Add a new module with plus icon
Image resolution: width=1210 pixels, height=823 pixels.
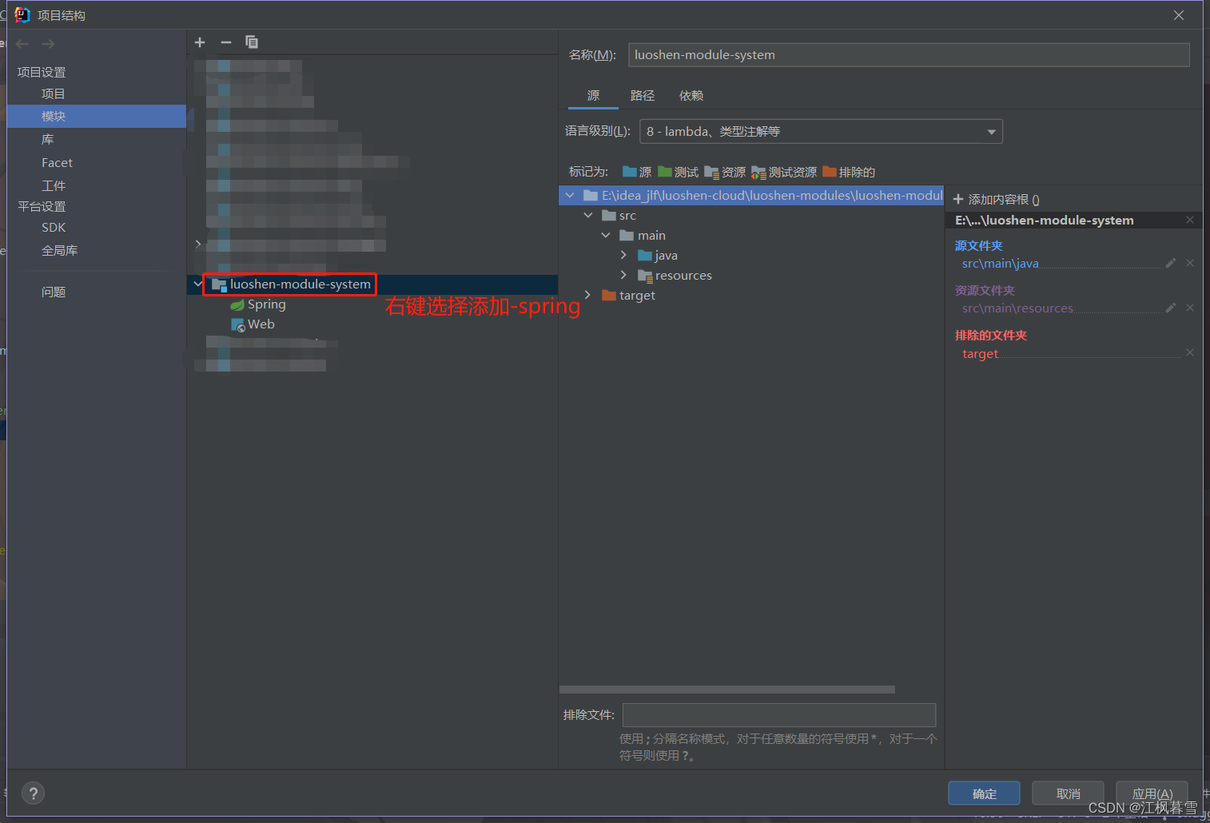click(x=200, y=42)
